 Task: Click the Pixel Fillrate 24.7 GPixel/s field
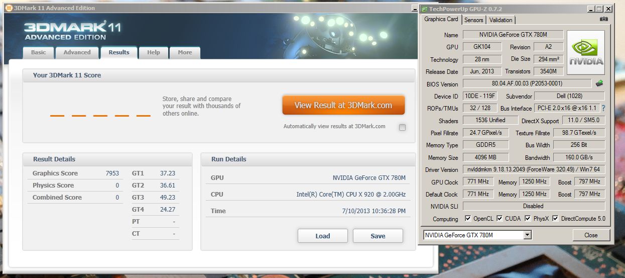tap(485, 133)
